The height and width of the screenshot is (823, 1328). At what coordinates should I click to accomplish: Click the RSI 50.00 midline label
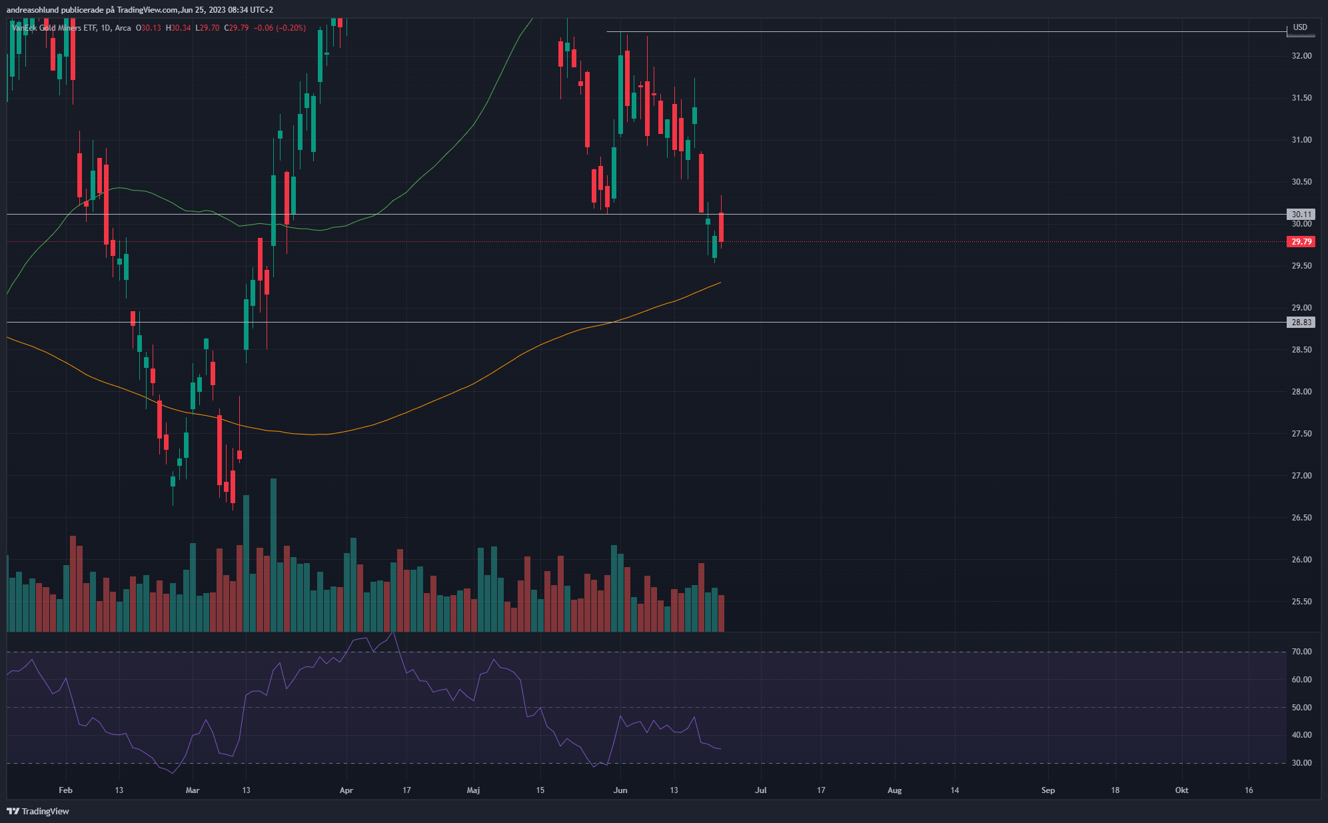click(1301, 708)
